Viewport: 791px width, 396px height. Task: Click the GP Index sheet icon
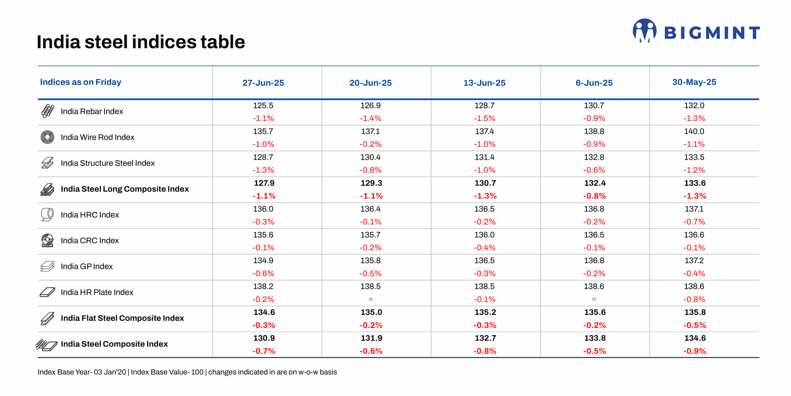(47, 266)
